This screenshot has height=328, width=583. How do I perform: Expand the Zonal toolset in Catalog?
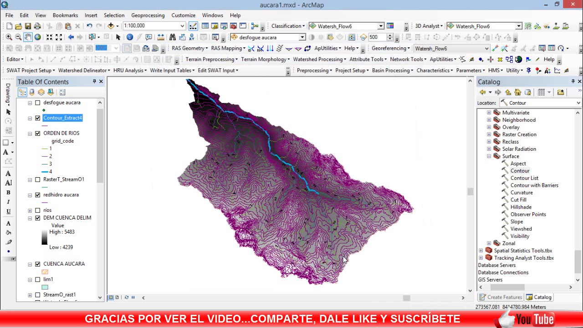pyautogui.click(x=489, y=243)
